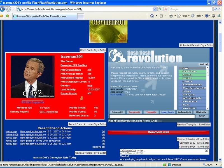The width and height of the screenshot is (224, 168).
Task: Open the Game Card Style Editor
Action: [93, 50]
